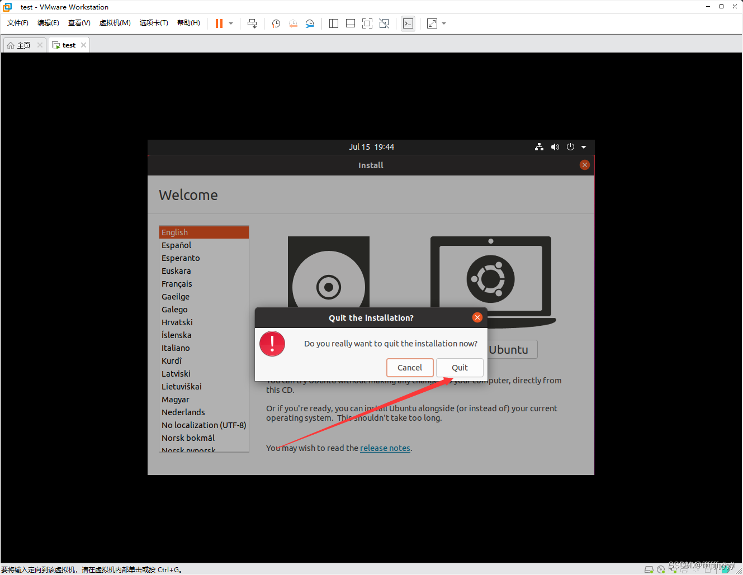Close the Ubuntu Install window
Viewport: 743px width, 575px height.
tap(585, 165)
